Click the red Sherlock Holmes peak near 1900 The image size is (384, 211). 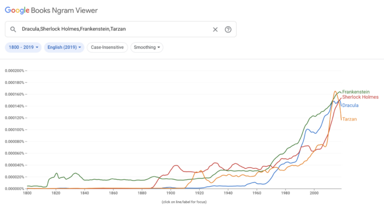[x=176, y=166]
